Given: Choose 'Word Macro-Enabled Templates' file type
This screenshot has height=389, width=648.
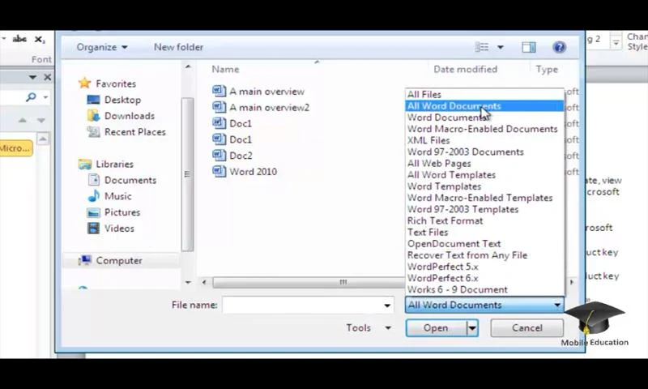Looking at the screenshot, I should tap(484, 198).
